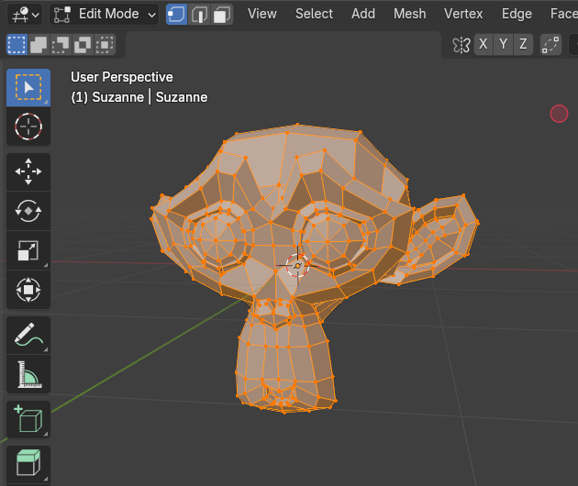Click the 3D cursor at Suzanne's nose

[x=297, y=266]
